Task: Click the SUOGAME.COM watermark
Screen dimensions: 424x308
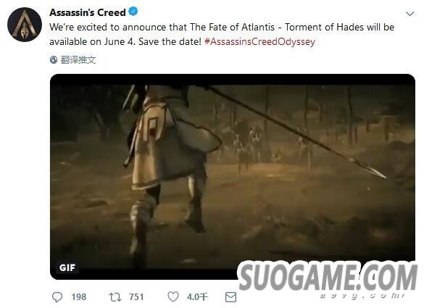Action: click(x=328, y=276)
